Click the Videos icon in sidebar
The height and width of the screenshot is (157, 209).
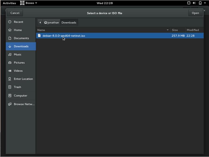point(10,71)
